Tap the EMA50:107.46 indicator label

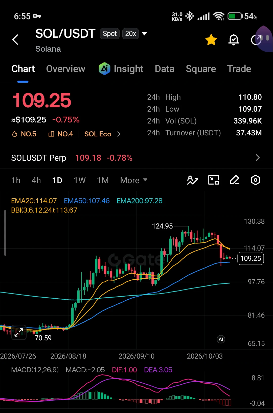pos(87,201)
